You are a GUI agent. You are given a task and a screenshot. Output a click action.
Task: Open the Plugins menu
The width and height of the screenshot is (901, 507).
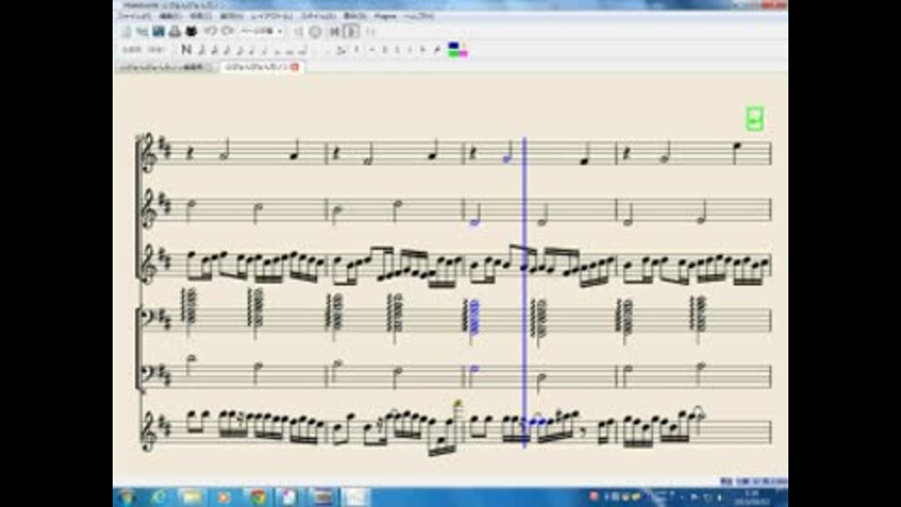[x=385, y=16]
